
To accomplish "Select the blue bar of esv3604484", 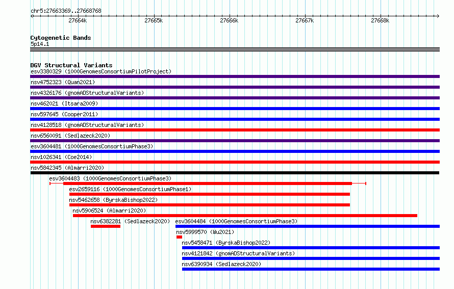I will coord(308,226).
